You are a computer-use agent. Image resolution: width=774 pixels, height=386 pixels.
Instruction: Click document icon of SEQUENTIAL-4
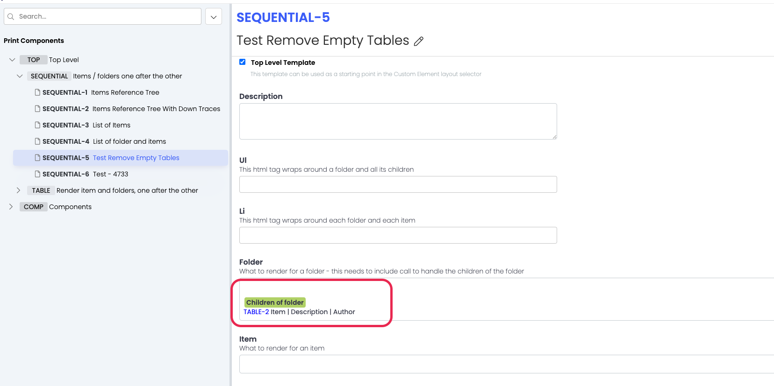click(x=37, y=141)
